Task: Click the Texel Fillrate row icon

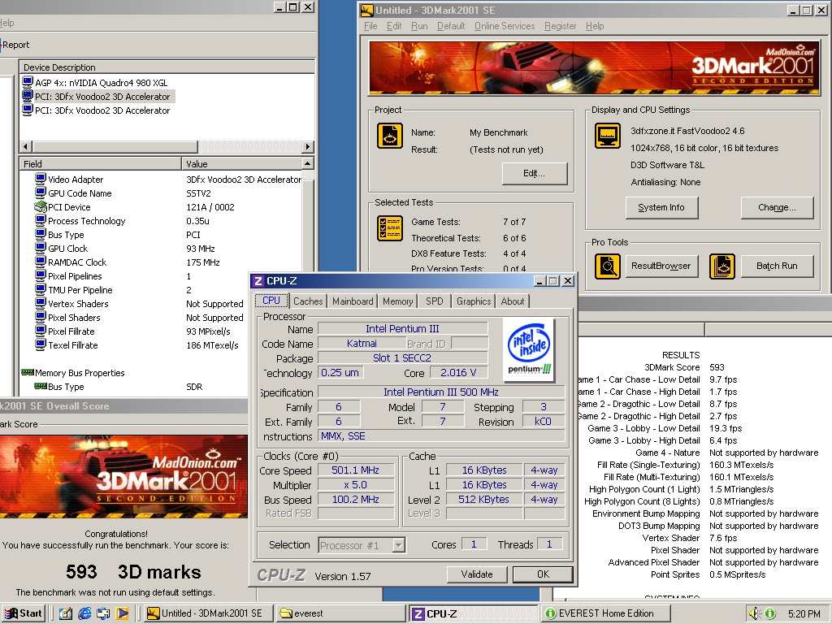Action: [41, 344]
